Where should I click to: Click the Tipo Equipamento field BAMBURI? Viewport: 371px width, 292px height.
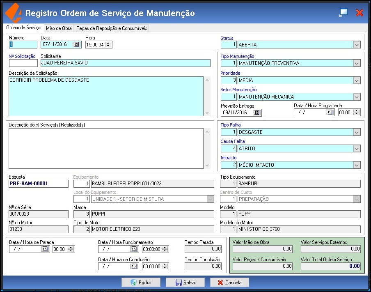tap(299, 184)
